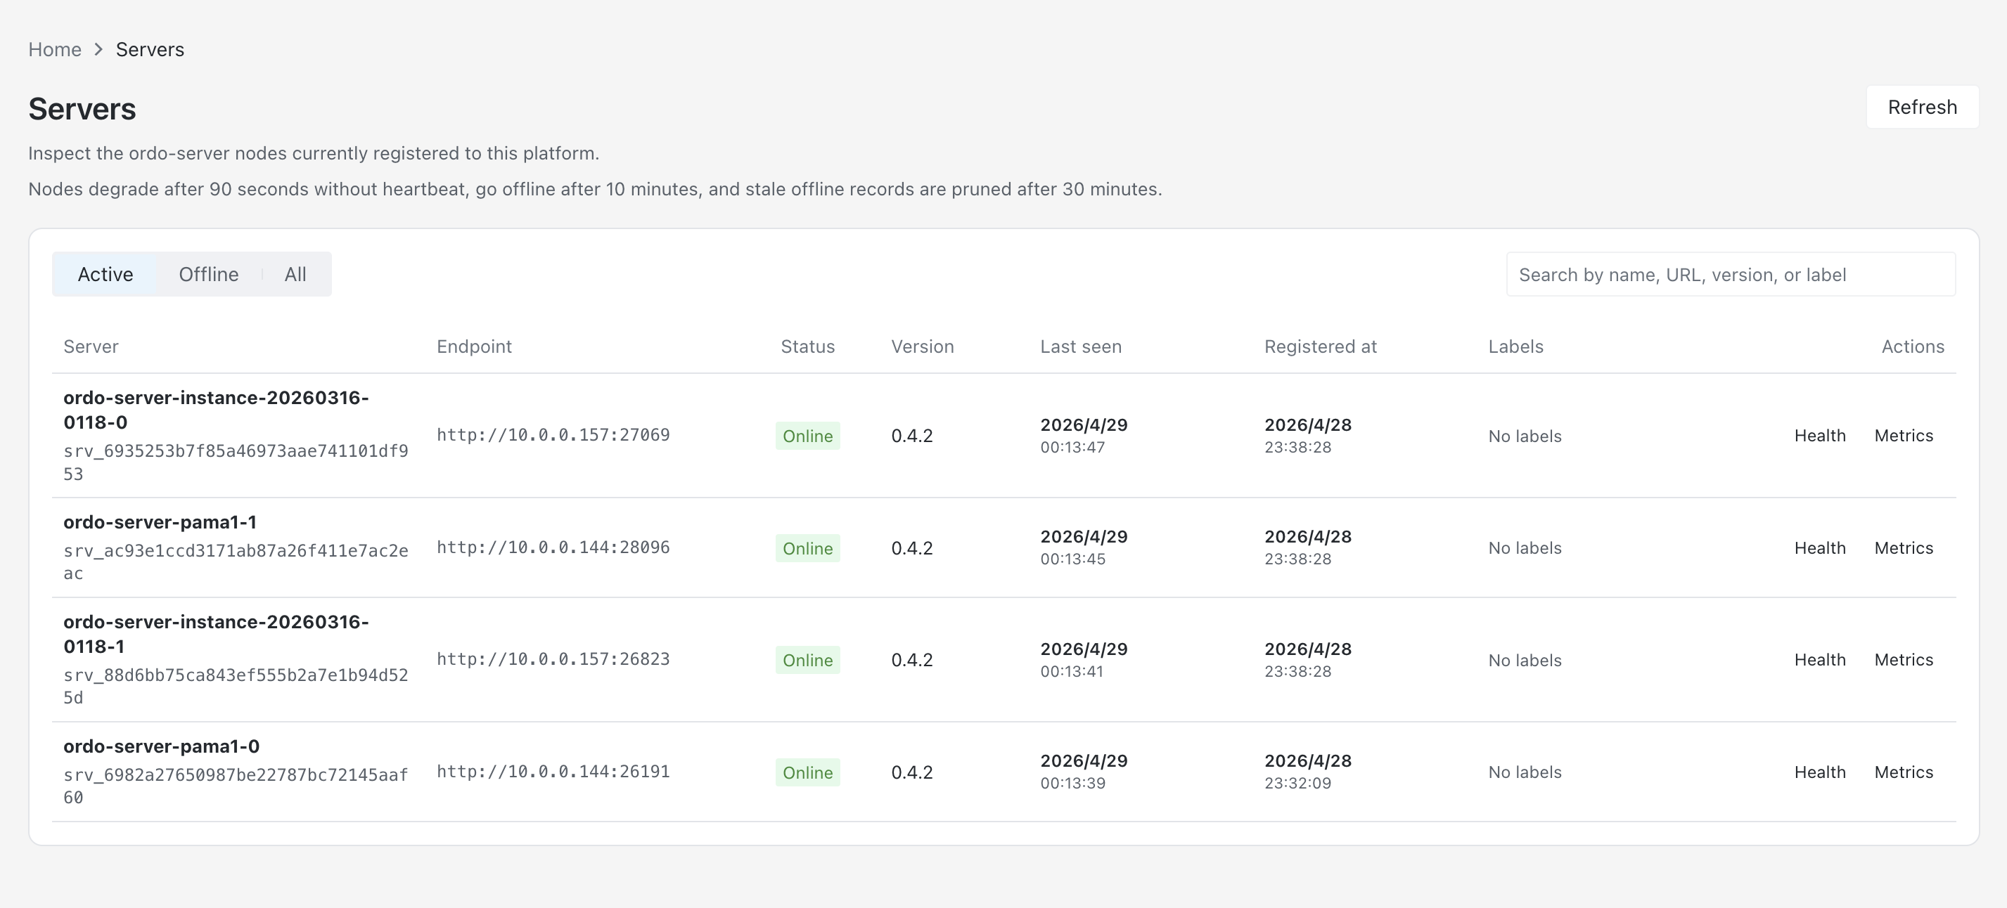Click Online status badge of ordo-server-pama1-0
The width and height of the screenshot is (2007, 908).
pyautogui.click(x=807, y=772)
